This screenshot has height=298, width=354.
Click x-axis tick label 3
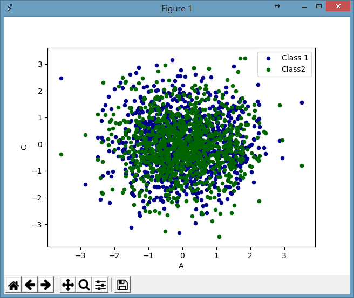[x=284, y=255]
